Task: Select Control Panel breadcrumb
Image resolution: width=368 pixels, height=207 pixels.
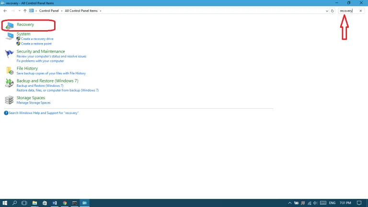Action: tap(49, 11)
